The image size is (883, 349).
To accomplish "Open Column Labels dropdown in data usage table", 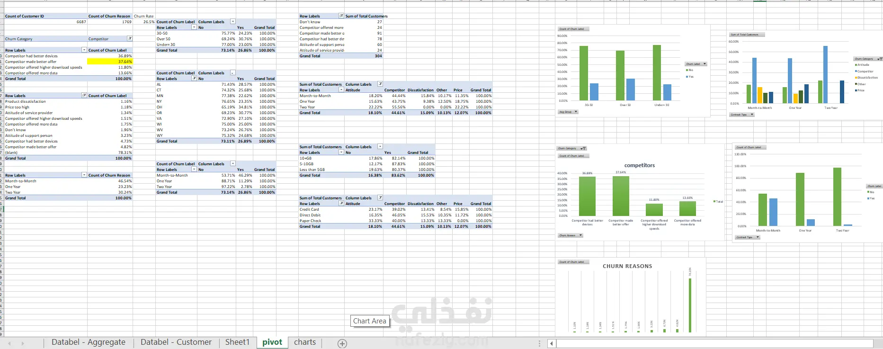I will click(x=380, y=147).
